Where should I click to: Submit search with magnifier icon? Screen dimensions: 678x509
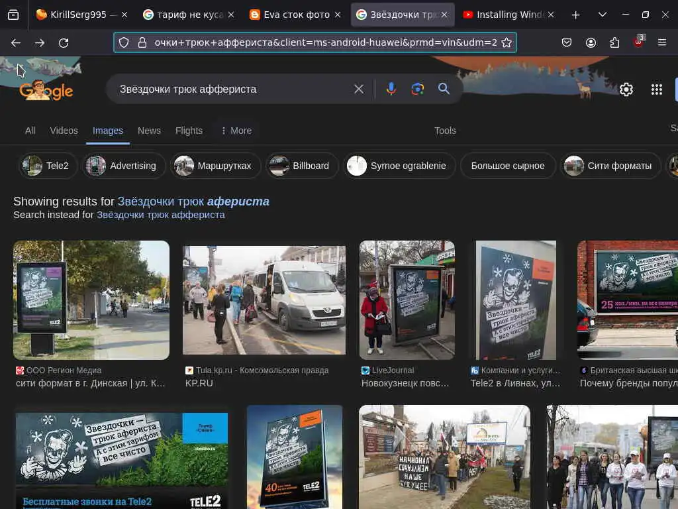pos(444,89)
